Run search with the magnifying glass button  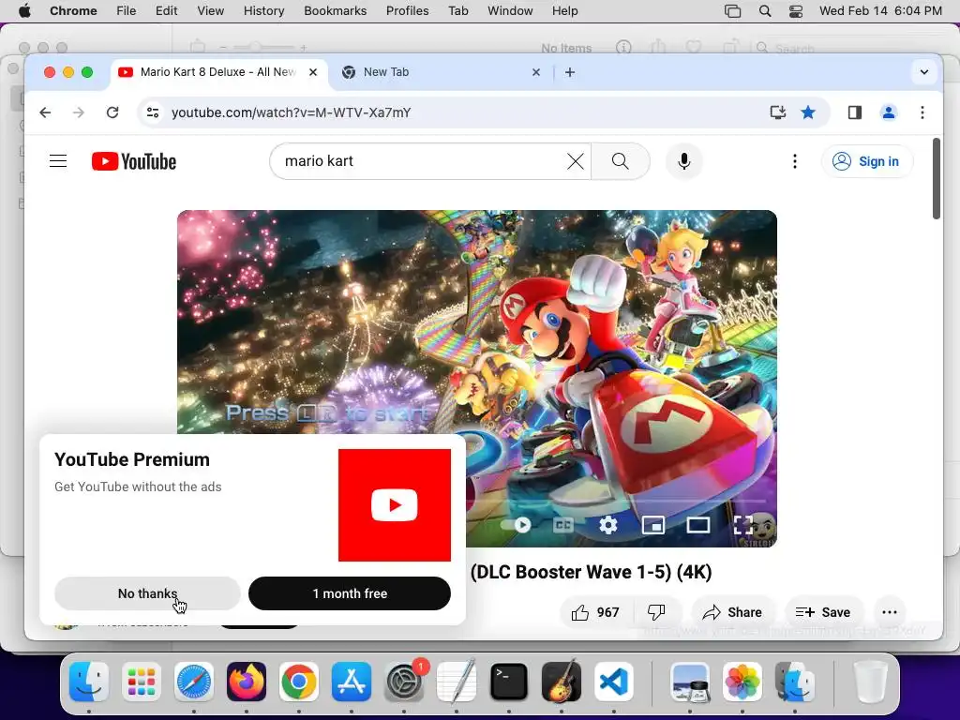coord(621,161)
